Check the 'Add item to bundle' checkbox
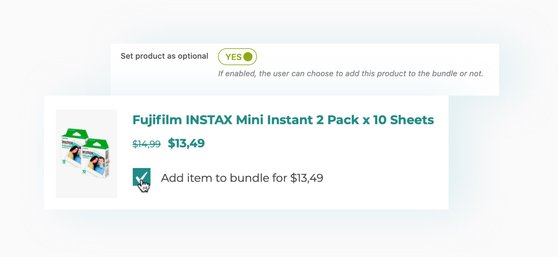This screenshot has height=257, width=558. 141,177
